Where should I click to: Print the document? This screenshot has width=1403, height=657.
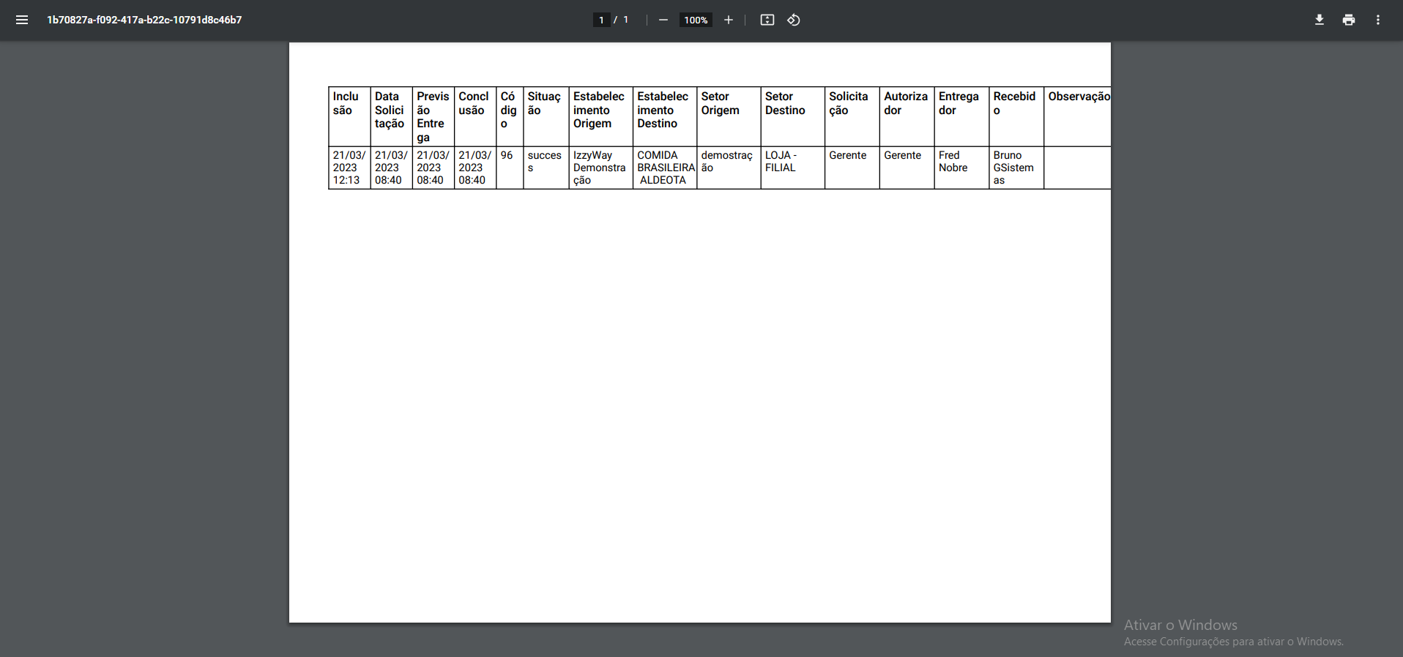pos(1348,20)
